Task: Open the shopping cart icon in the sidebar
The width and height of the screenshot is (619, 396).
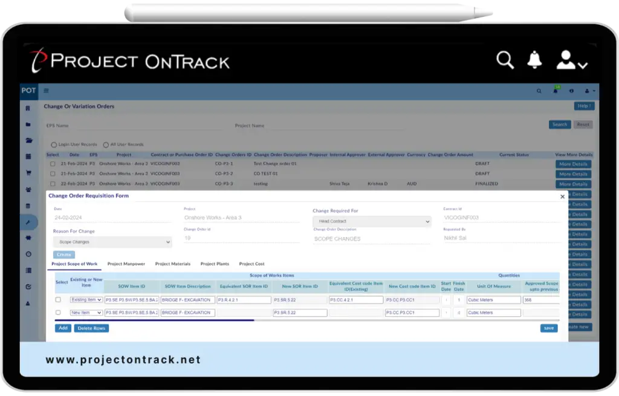Action: pyautogui.click(x=28, y=173)
